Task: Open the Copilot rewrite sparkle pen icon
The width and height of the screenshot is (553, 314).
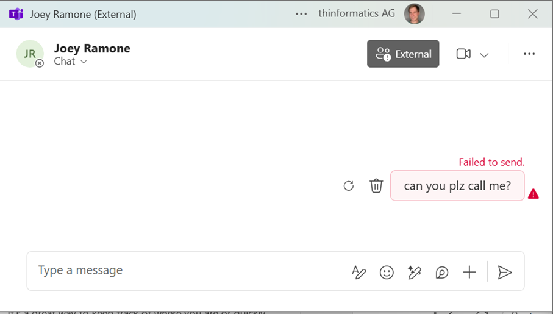Action: (x=415, y=272)
